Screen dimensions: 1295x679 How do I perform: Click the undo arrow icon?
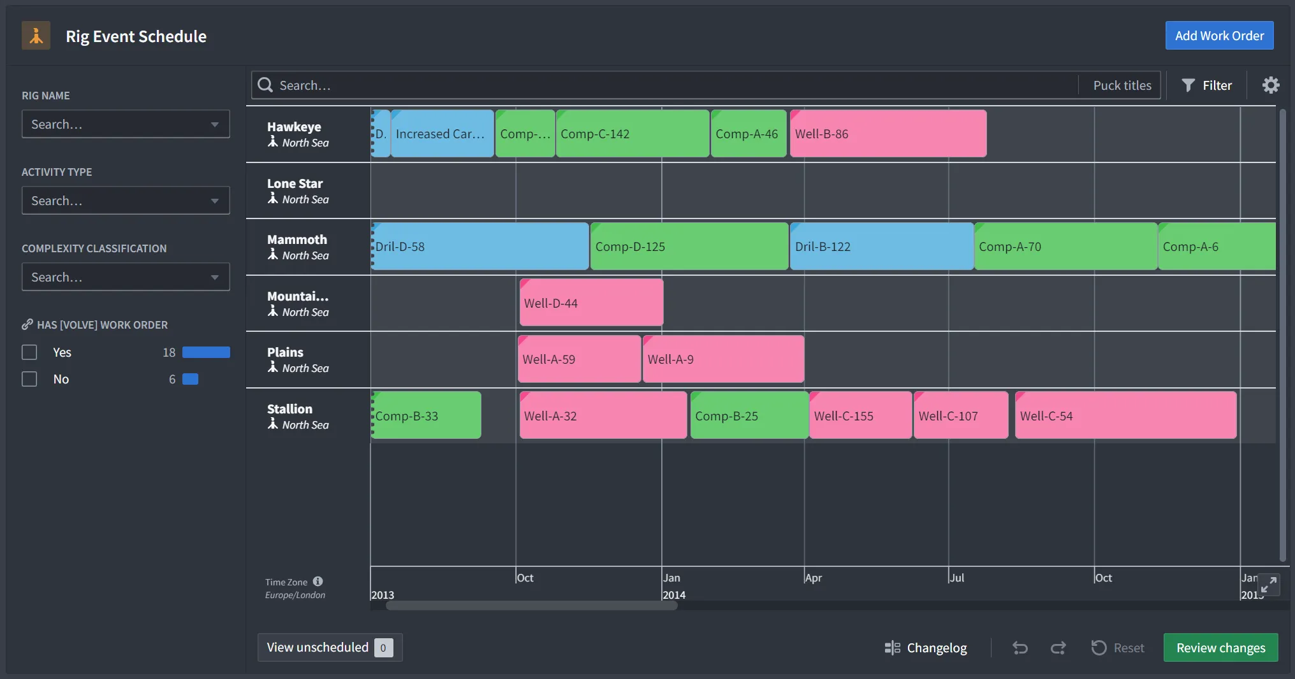point(1020,648)
